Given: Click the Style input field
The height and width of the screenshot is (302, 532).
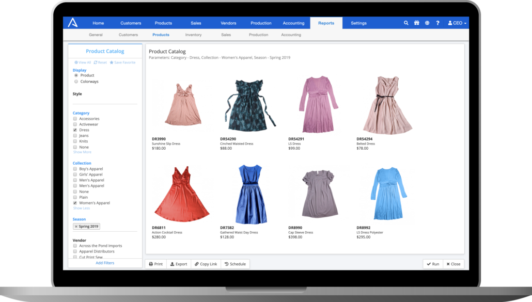Looking at the screenshot, I should (x=105, y=100).
